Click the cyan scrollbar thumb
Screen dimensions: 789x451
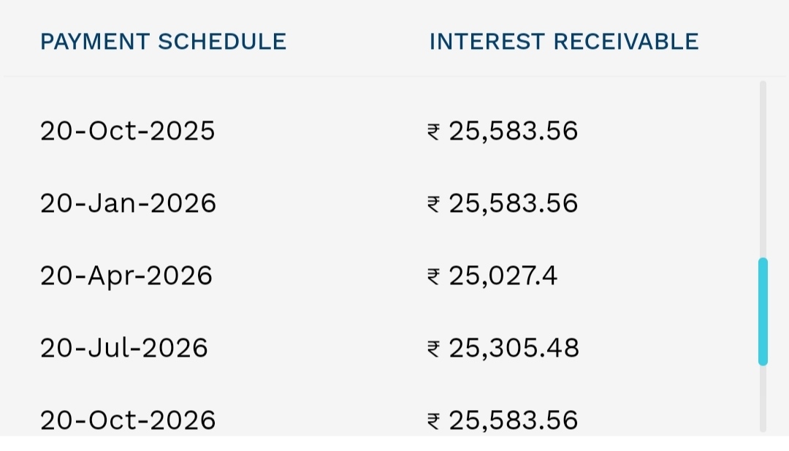pyautogui.click(x=763, y=311)
